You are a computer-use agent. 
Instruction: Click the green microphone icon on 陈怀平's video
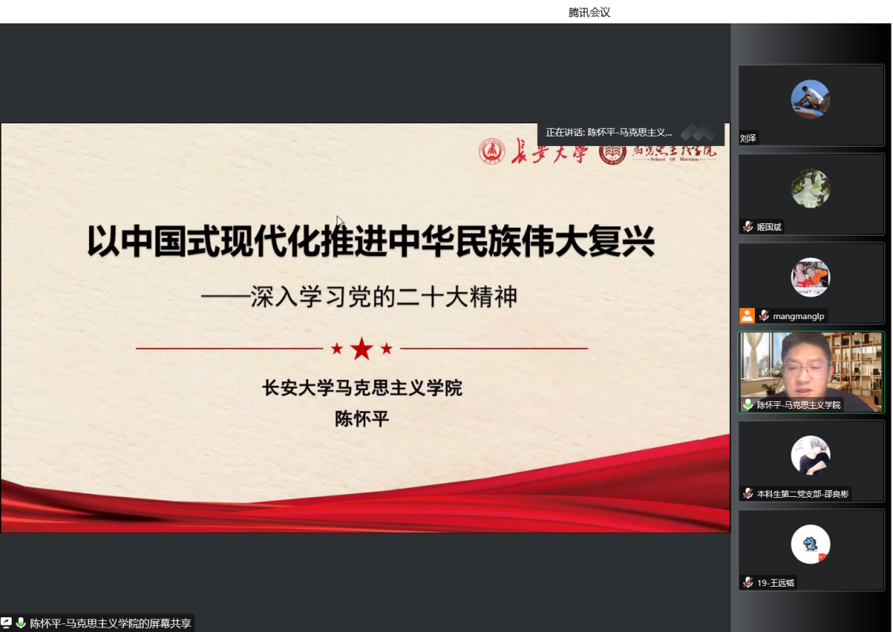click(x=748, y=405)
